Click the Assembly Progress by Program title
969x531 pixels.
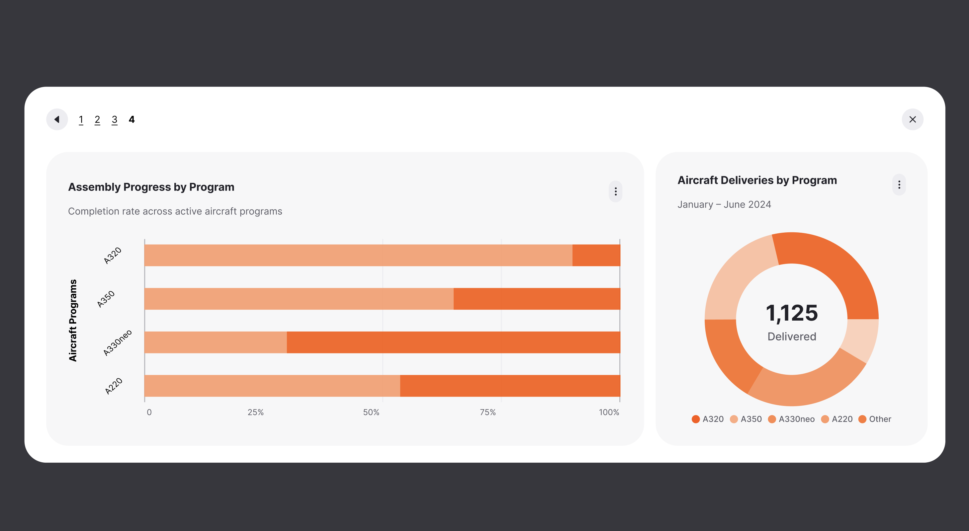pos(151,187)
